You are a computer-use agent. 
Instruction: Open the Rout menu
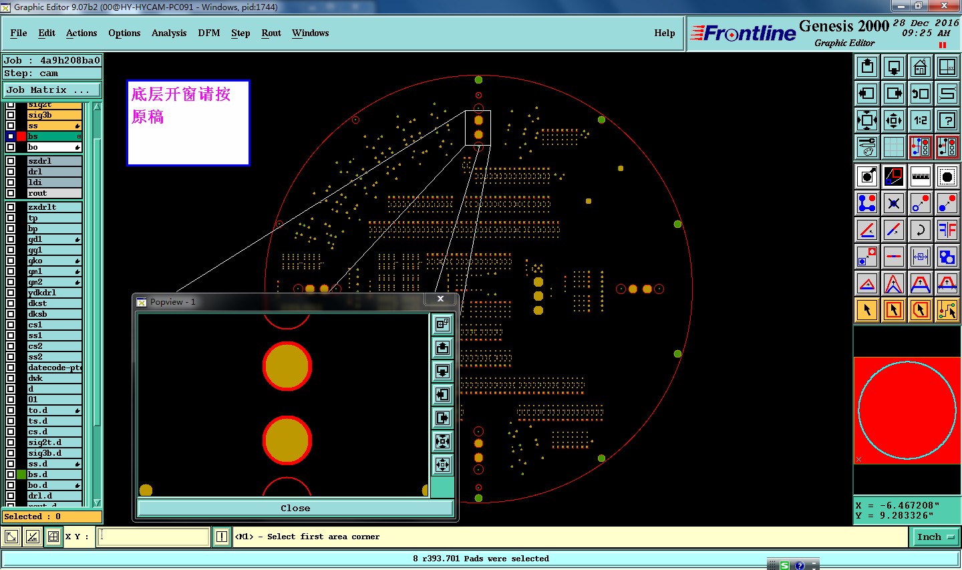coord(271,33)
